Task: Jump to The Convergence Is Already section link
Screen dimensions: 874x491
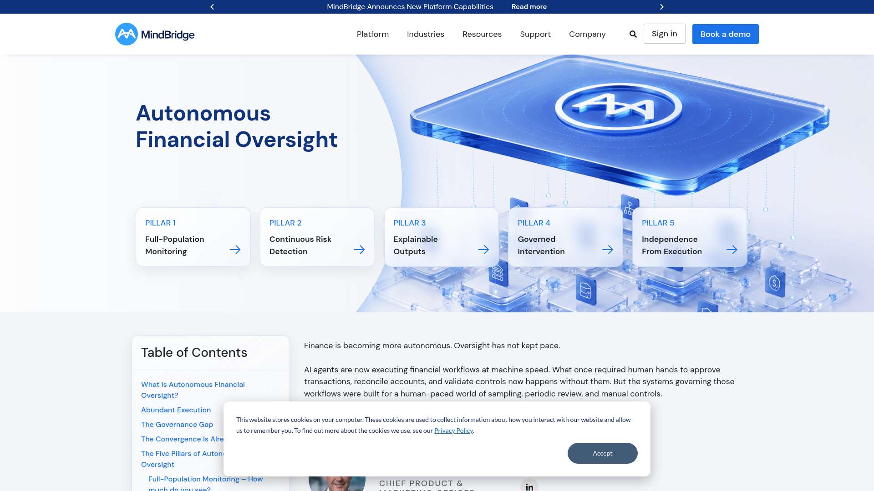Action: (182, 439)
